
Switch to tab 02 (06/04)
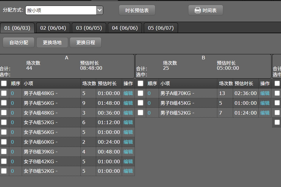click(x=53, y=28)
